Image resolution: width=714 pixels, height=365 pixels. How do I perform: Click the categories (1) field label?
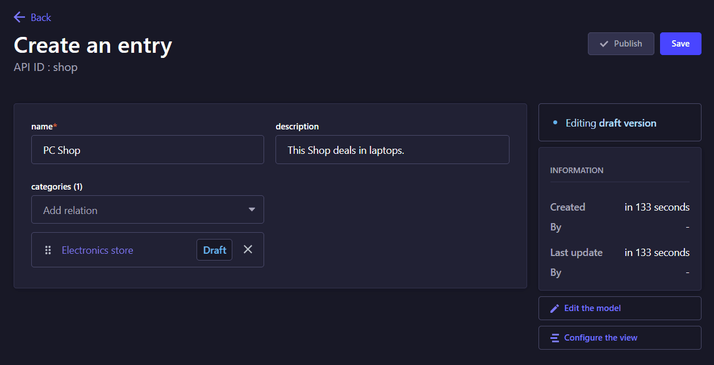57,187
